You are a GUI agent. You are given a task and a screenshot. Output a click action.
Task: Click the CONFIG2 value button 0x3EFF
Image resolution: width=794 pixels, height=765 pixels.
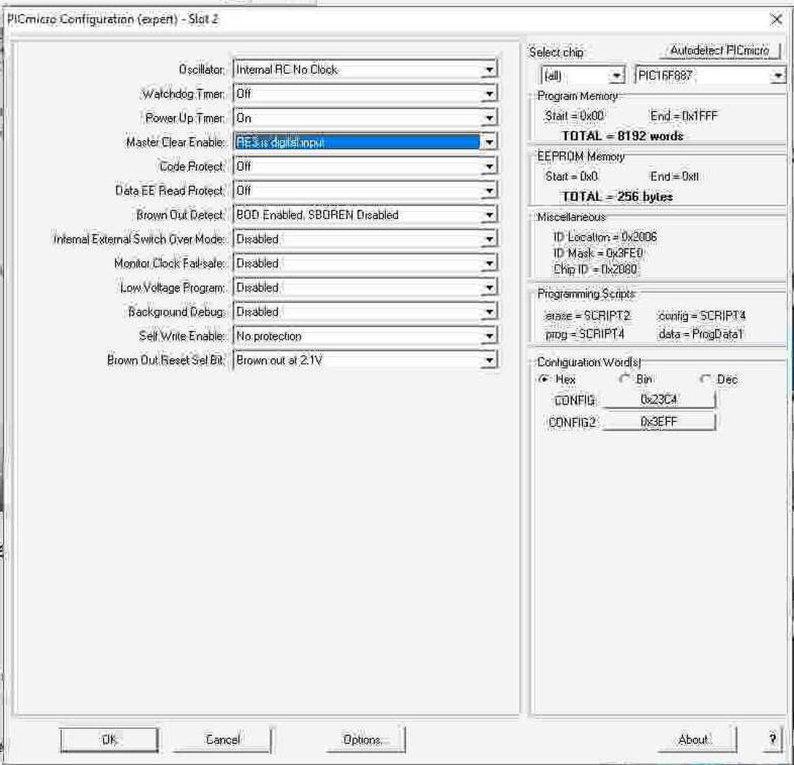point(659,422)
